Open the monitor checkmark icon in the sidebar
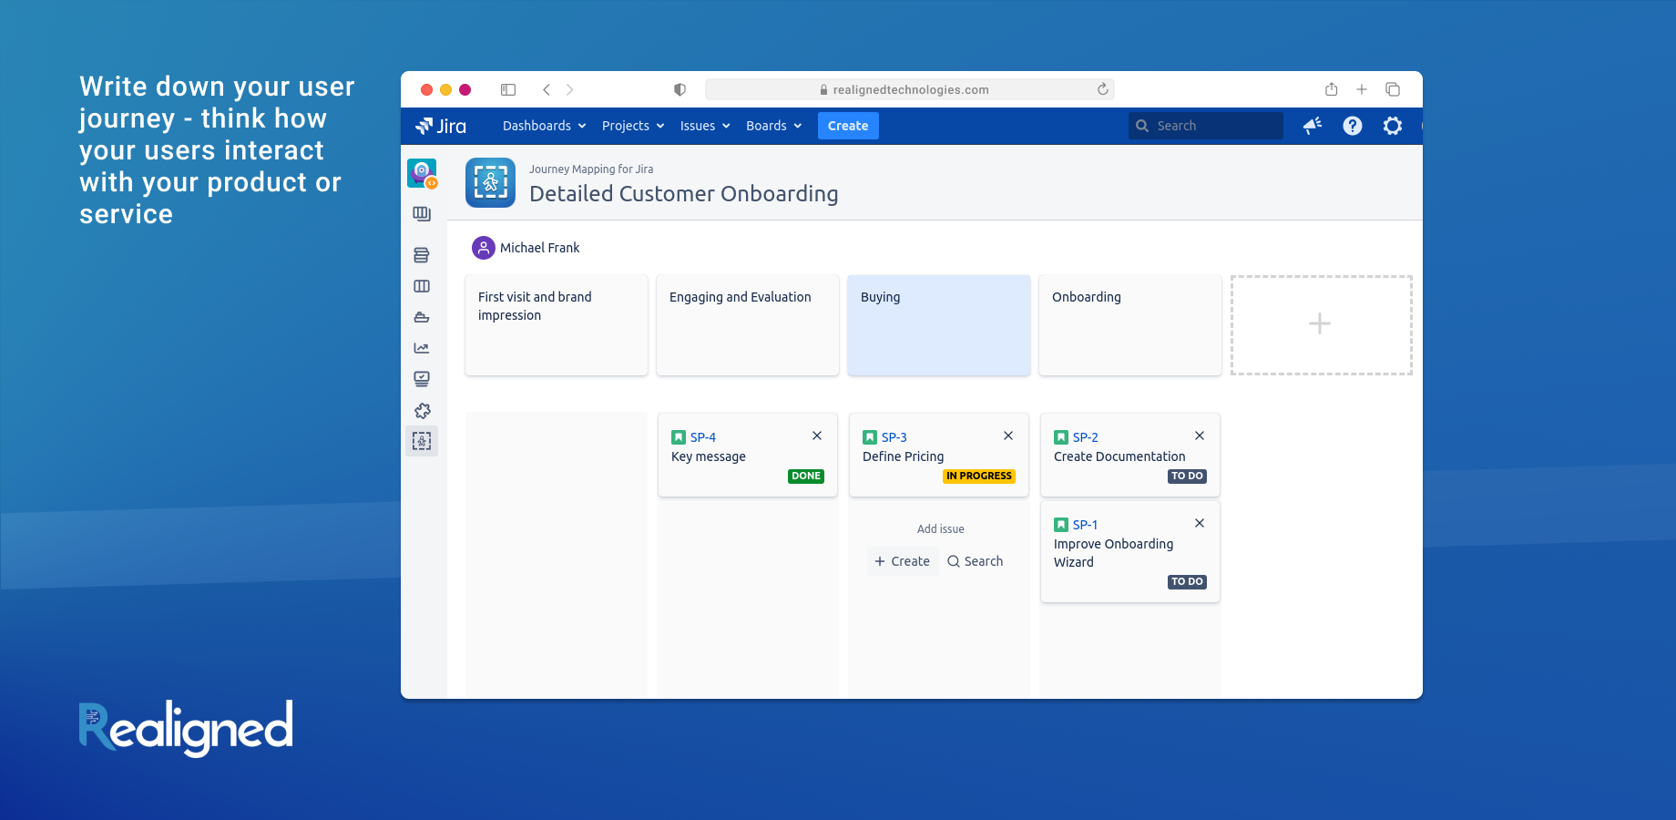Viewport: 1676px width, 820px height. pos(422,379)
